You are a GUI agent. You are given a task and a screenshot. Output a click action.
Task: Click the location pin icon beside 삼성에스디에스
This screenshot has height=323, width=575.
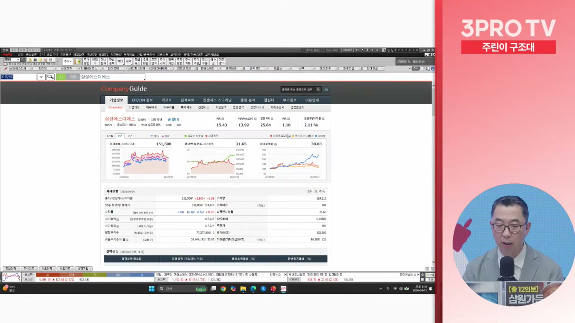[178, 119]
